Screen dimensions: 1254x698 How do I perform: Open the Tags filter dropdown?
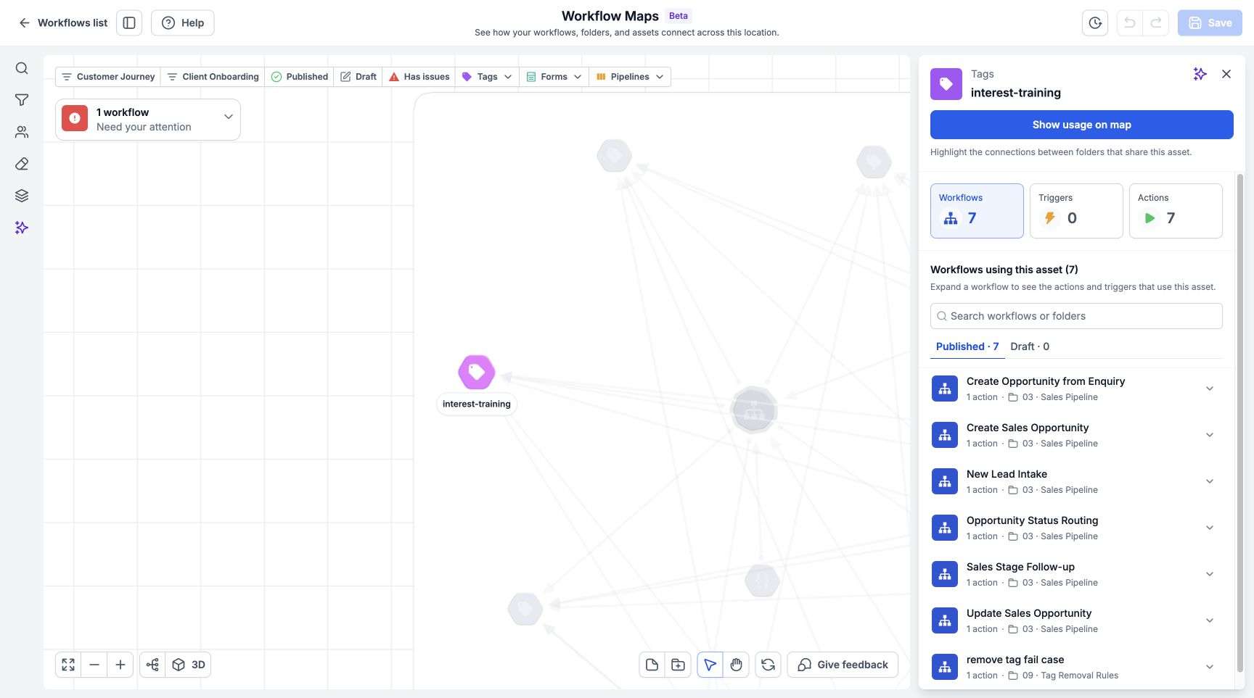click(487, 77)
